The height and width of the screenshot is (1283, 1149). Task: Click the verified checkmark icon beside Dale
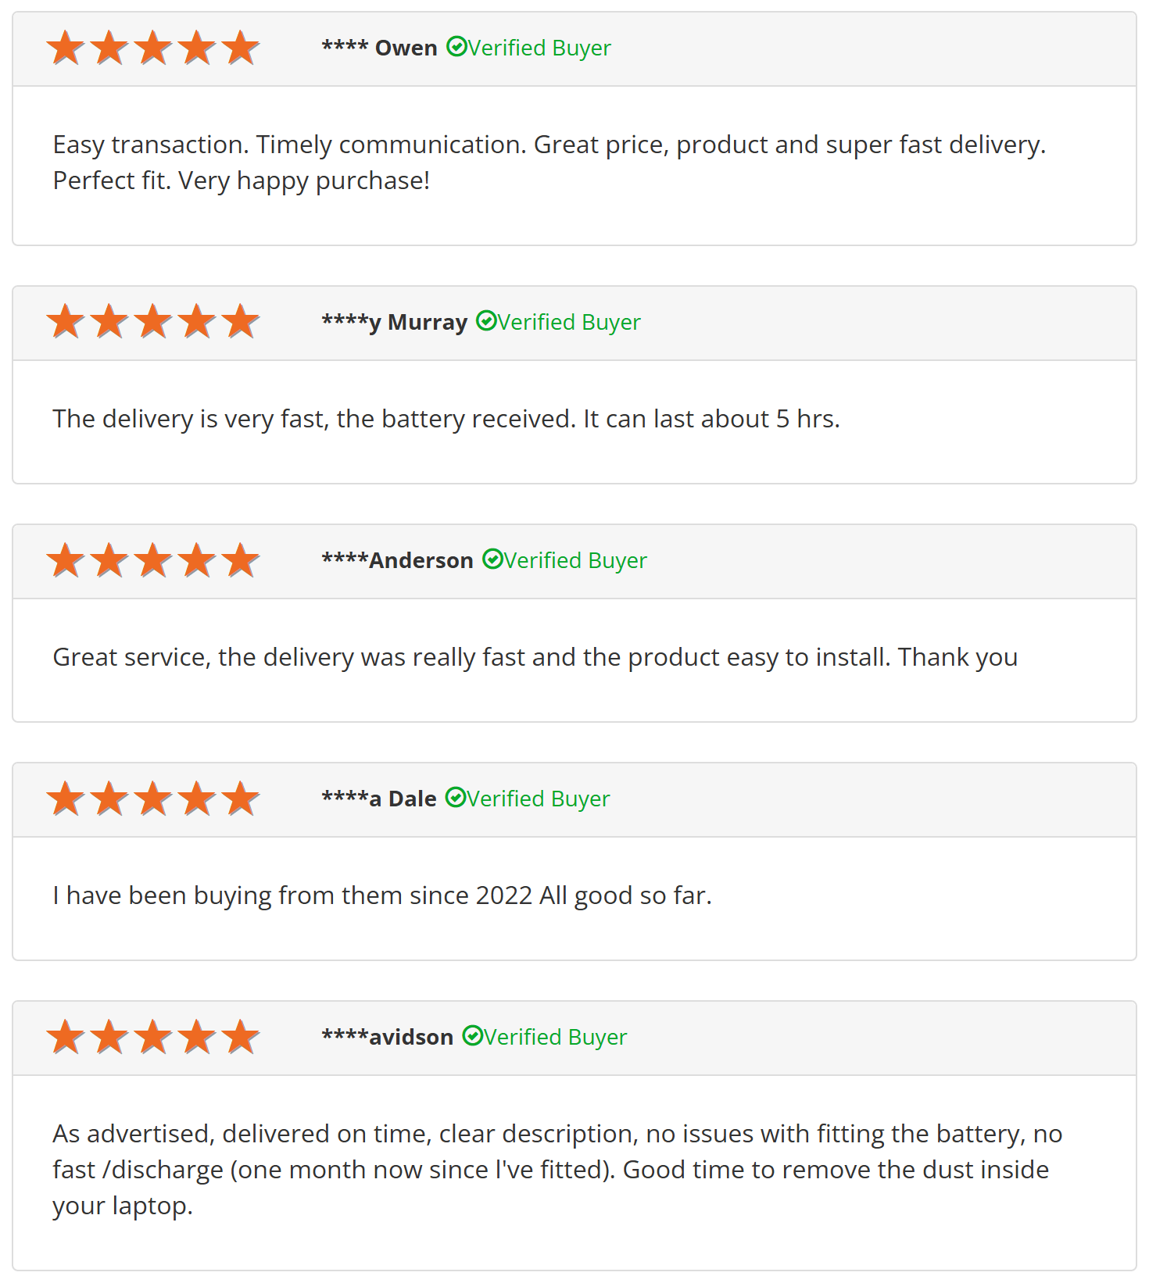(x=456, y=798)
